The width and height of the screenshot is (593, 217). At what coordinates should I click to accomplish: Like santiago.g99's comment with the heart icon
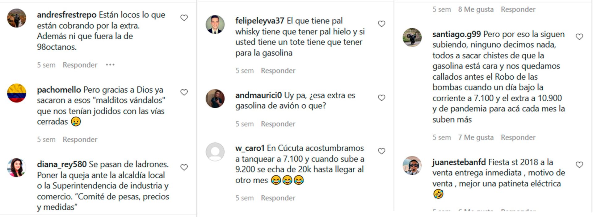click(579, 37)
